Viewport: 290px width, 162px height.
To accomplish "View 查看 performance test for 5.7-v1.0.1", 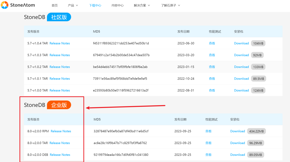I will [212, 79].
